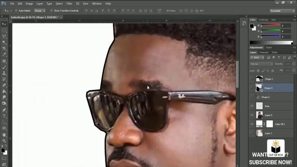This screenshot has height=167, width=297.
Task: Open the Essentials workspace dropdown
Action: coord(282,11)
